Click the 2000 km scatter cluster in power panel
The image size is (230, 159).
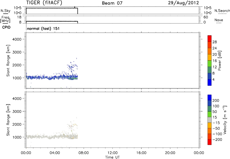coord(72,67)
